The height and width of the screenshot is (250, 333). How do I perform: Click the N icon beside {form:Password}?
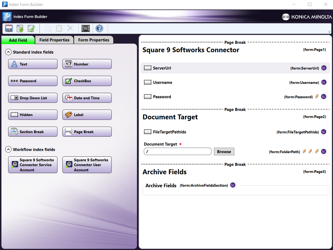[324, 97]
